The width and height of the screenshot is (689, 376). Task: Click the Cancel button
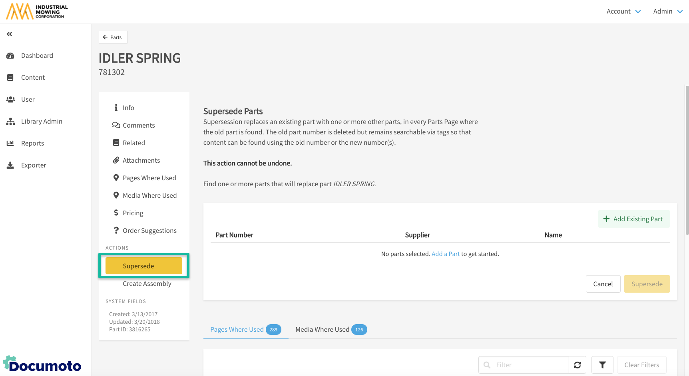(x=603, y=284)
